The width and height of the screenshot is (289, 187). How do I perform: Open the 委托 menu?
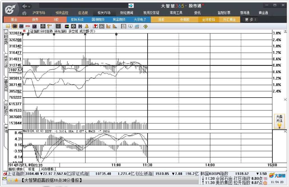tap(198, 13)
